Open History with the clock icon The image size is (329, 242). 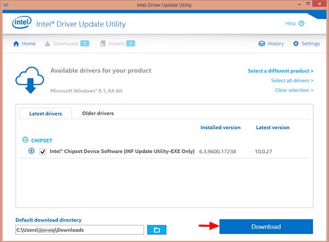(x=271, y=44)
